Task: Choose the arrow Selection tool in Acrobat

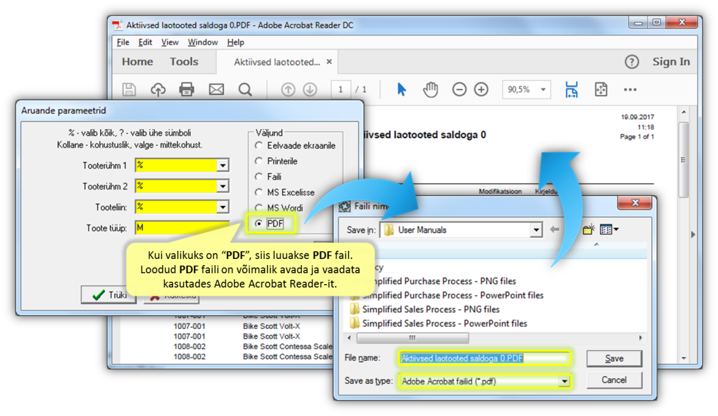Action: click(402, 89)
